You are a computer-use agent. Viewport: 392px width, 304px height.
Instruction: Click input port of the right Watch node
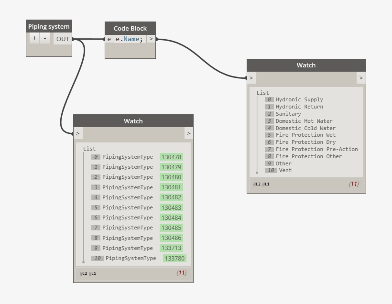(251, 77)
